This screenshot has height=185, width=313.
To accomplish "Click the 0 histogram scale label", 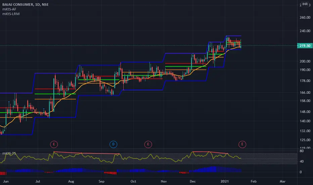I will pyautogui.click(x=301, y=172).
